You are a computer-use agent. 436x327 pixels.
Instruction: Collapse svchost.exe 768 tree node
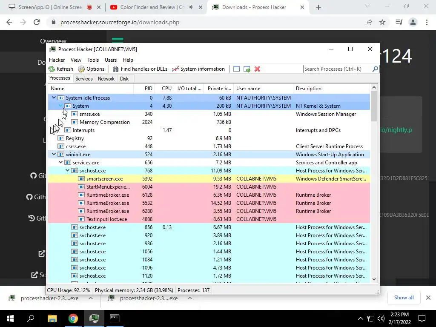(x=67, y=170)
